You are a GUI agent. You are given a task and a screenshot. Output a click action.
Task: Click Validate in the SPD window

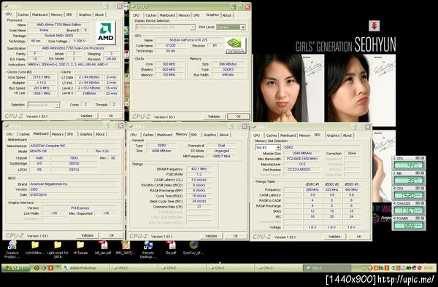coord(334,237)
